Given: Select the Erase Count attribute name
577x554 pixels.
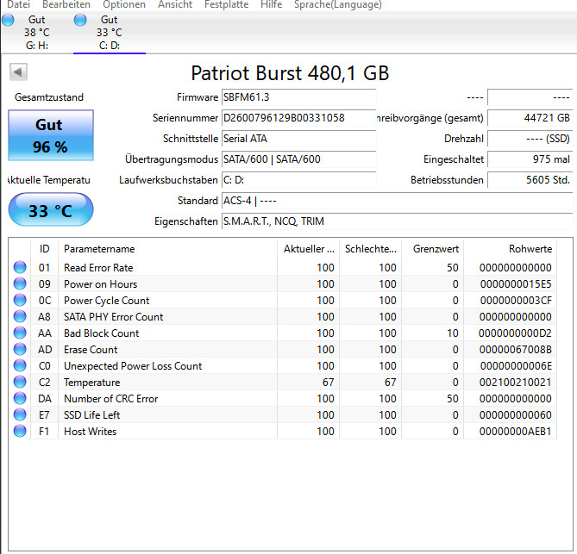Looking at the screenshot, I should [91, 350].
